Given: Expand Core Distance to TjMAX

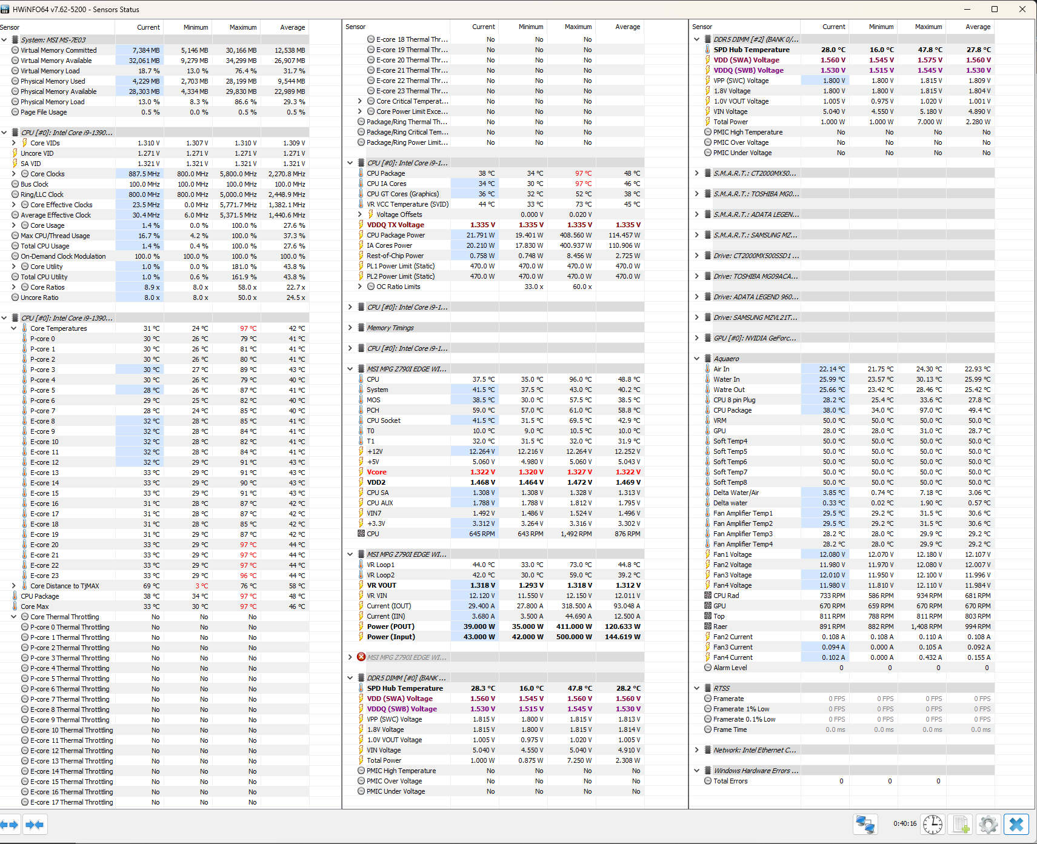Looking at the screenshot, I should point(14,586).
